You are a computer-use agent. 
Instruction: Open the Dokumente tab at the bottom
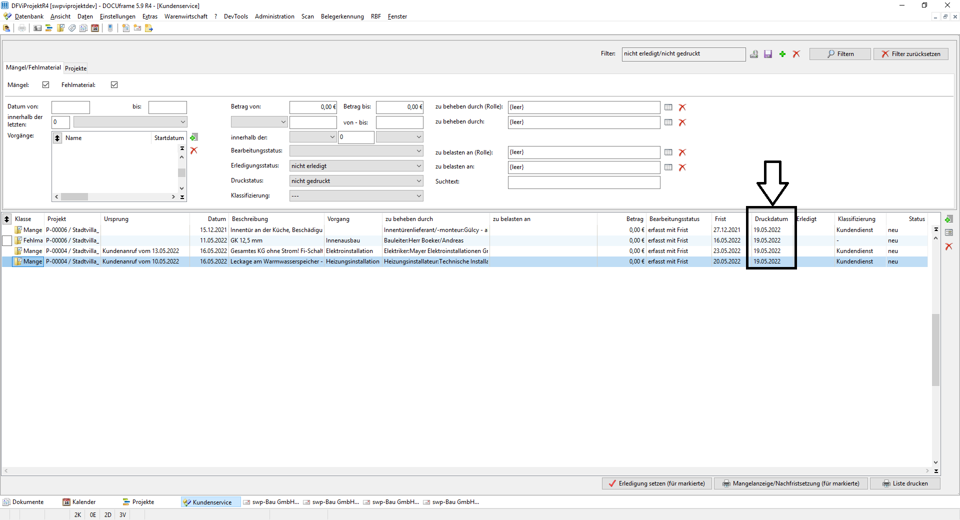pos(23,502)
